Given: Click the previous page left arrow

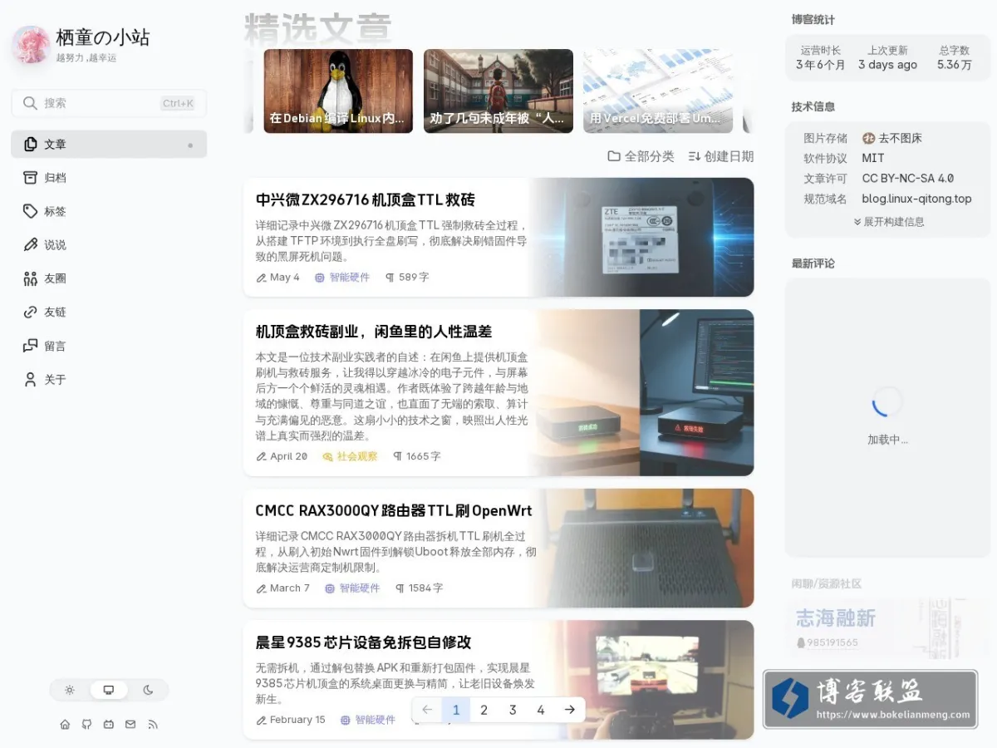Looking at the screenshot, I should 427,710.
